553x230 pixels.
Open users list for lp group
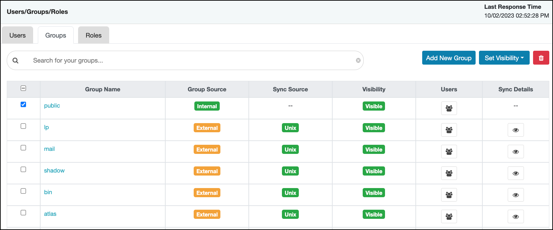pos(449,130)
